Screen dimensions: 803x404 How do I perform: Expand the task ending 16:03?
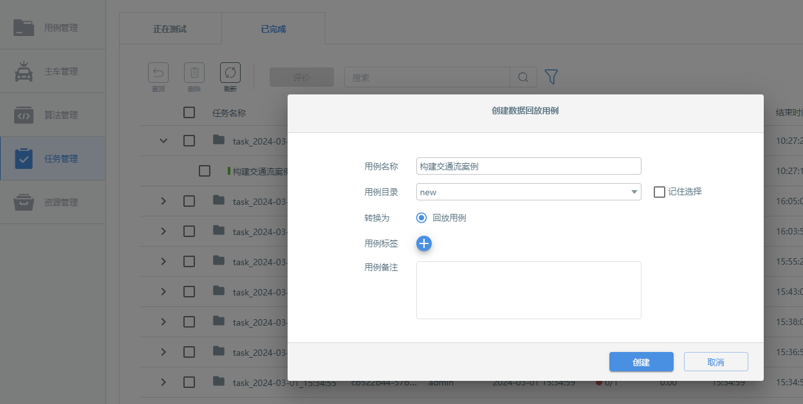coord(163,231)
